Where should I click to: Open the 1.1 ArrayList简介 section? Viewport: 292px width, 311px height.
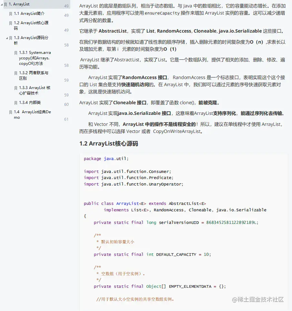point(29,14)
